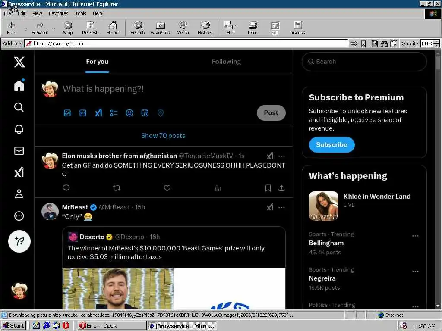Switch to Error - Opera taskbar window

pyautogui.click(x=112, y=326)
